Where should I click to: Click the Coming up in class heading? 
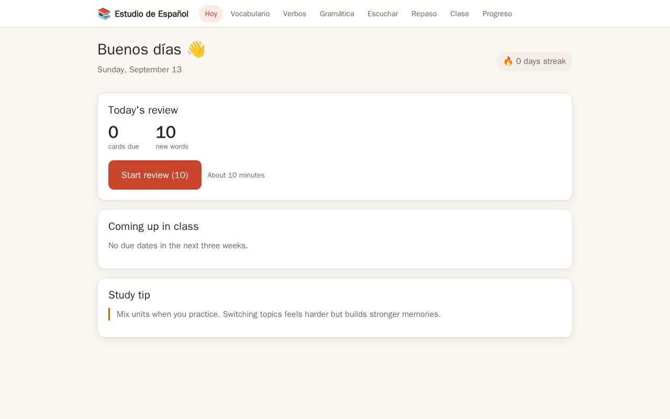coord(153,226)
